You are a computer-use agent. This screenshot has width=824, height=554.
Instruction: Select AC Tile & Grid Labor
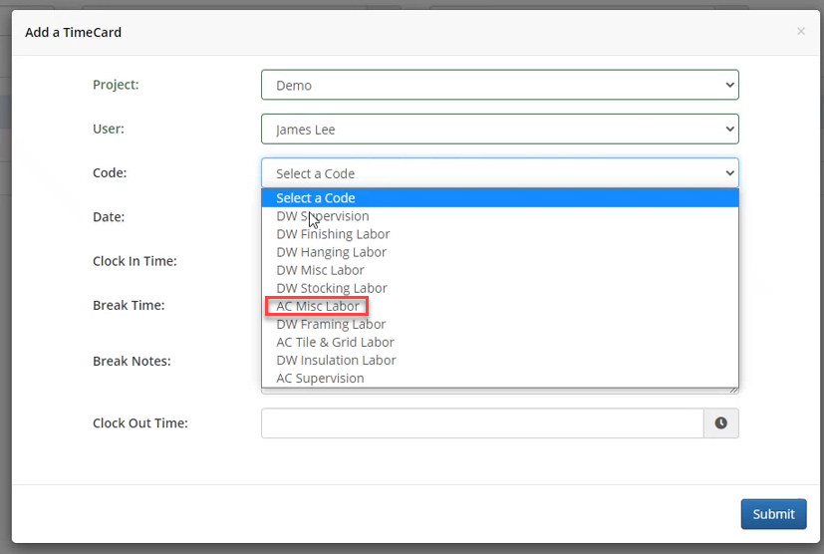pos(335,342)
